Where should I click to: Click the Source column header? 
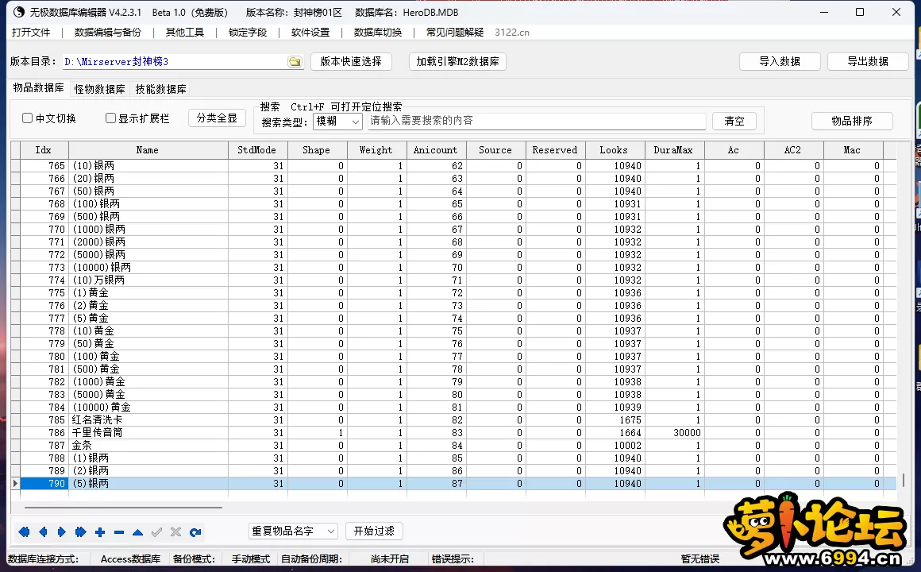[x=495, y=150]
